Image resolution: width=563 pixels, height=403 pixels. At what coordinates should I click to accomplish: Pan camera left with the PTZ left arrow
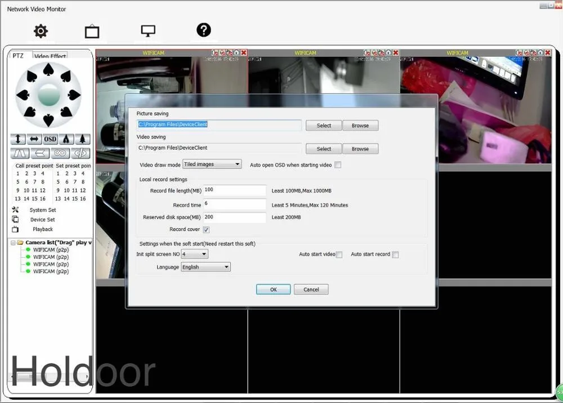tap(23, 95)
